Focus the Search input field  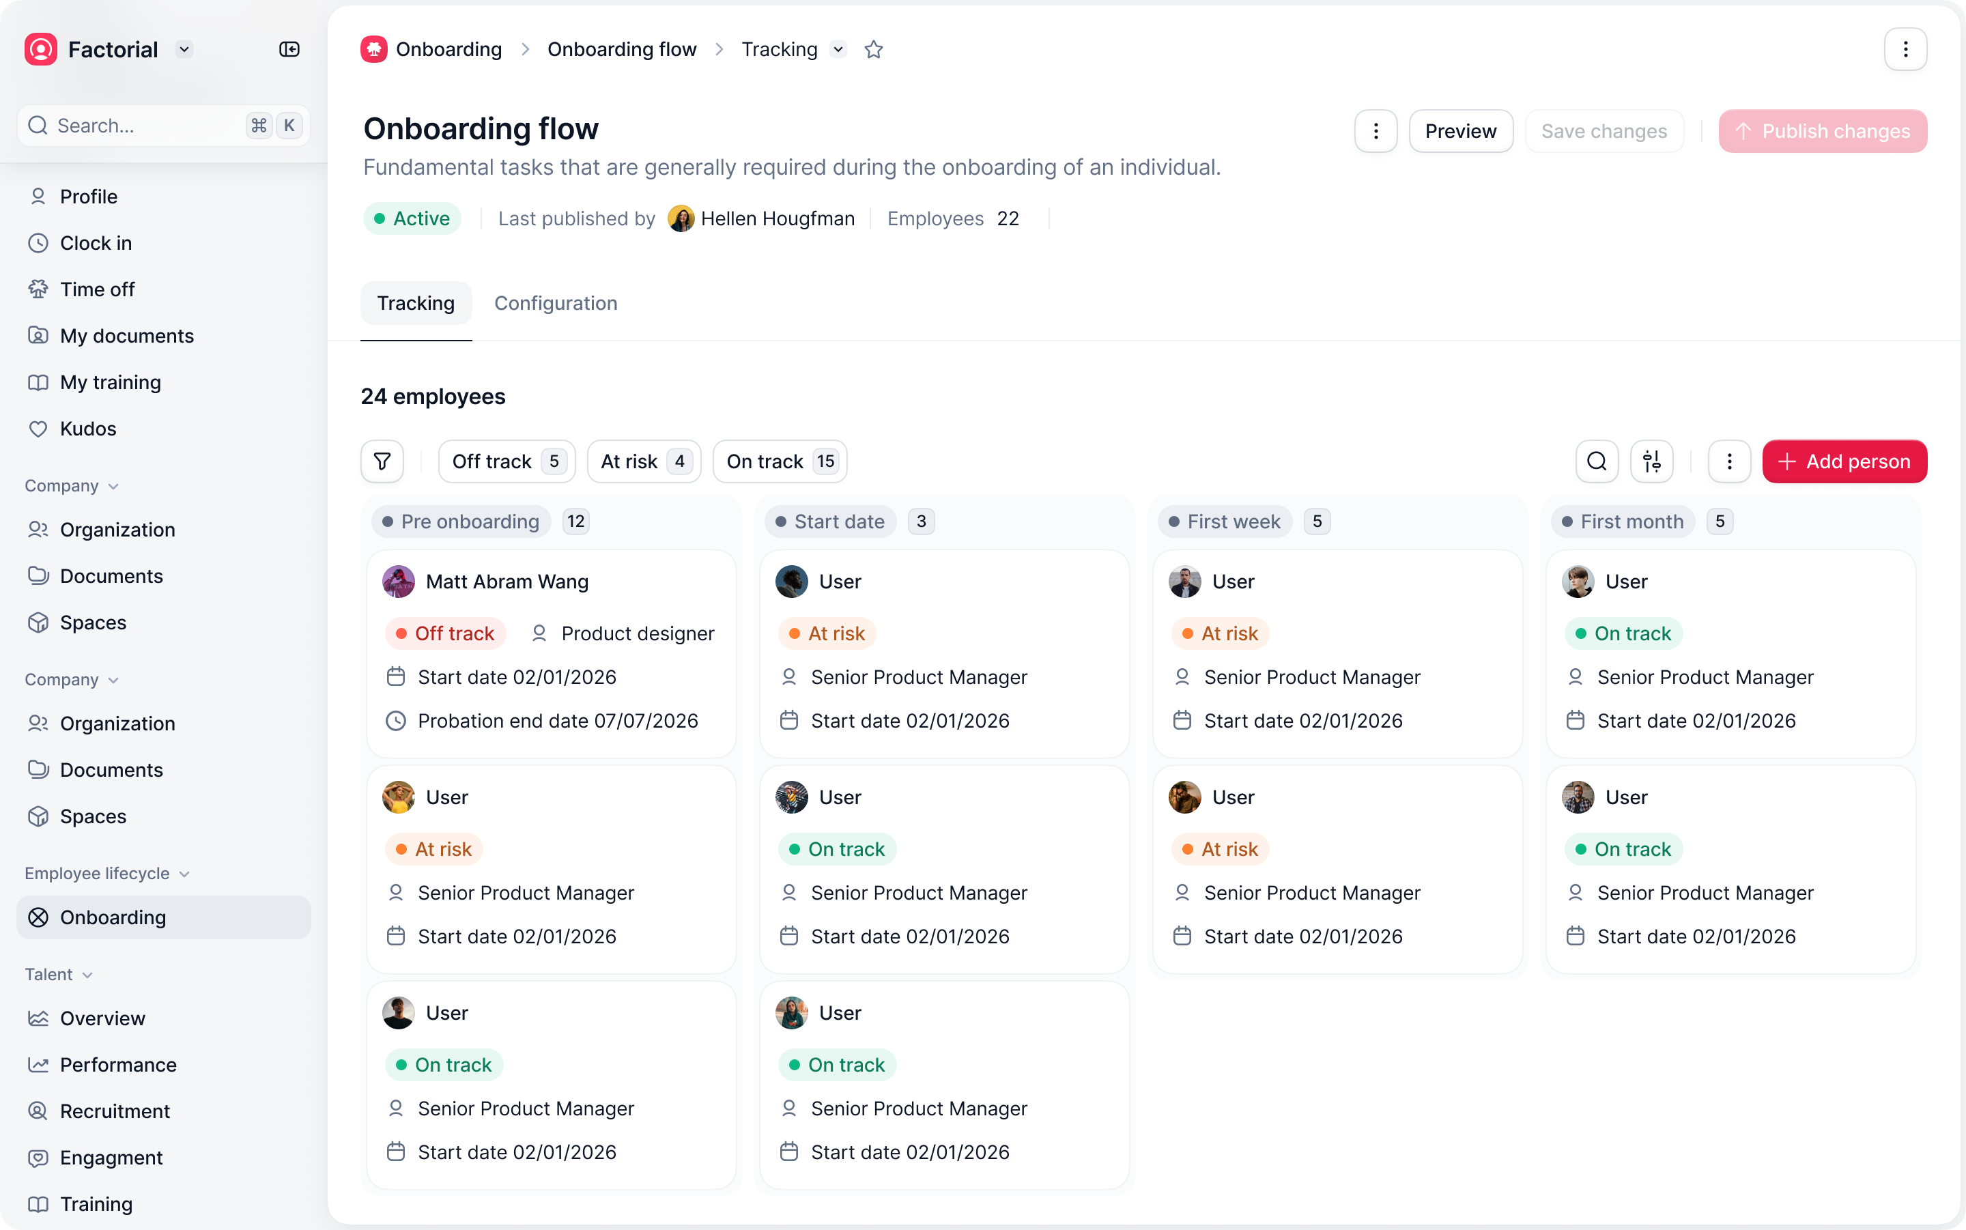[146, 126]
